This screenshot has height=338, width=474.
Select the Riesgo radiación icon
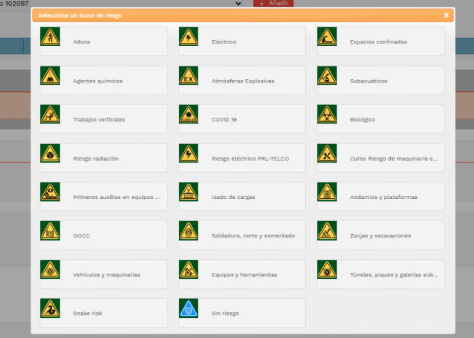50,154
